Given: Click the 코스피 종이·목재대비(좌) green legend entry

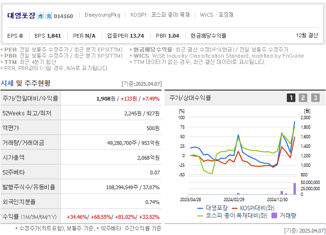Looking at the screenshot, I should [x=232, y=215].
